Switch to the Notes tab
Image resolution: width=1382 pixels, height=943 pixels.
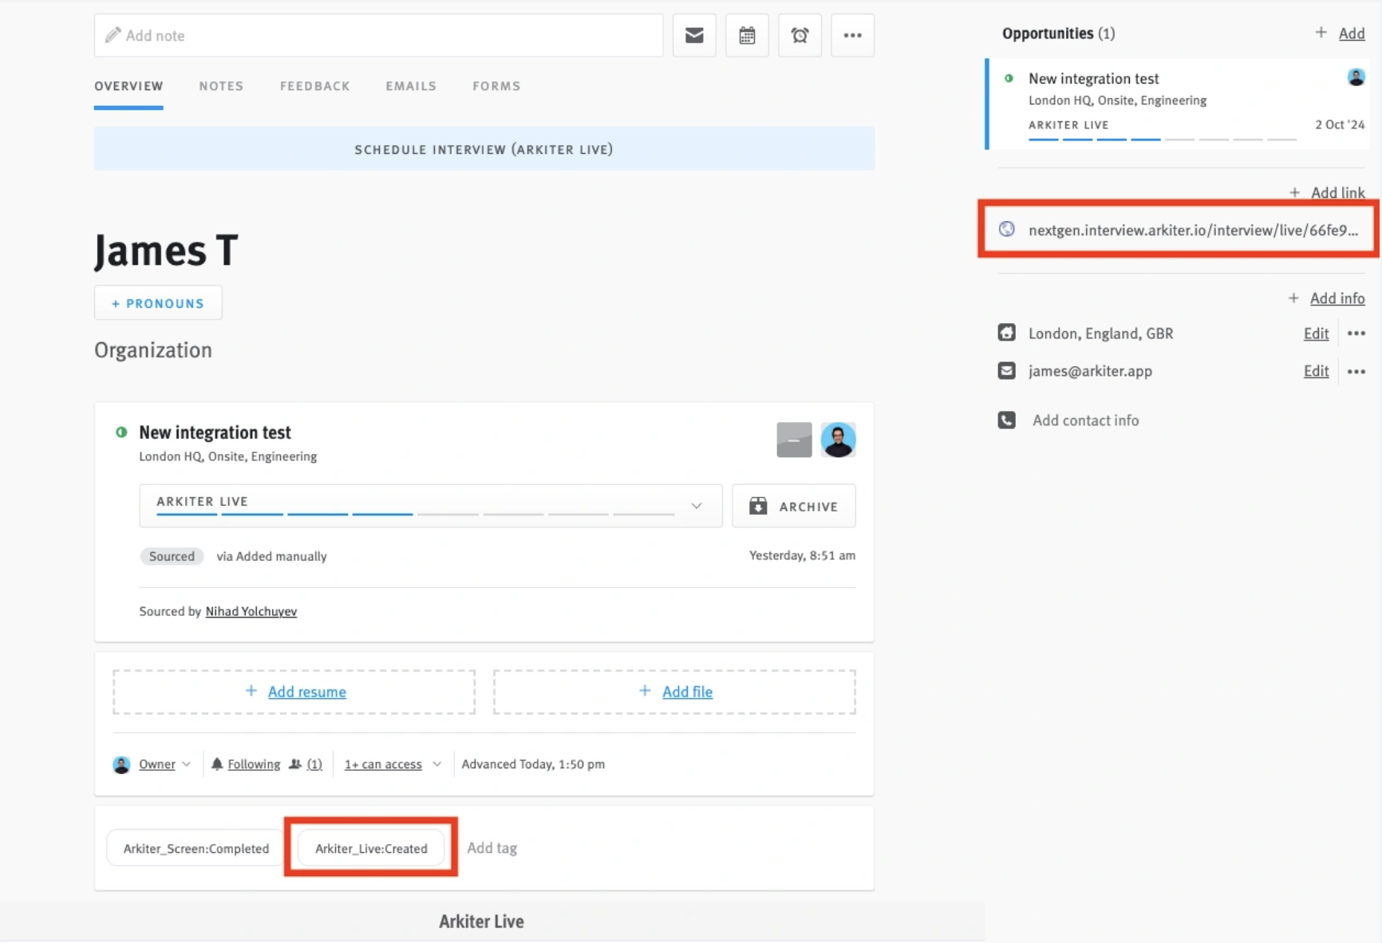pyautogui.click(x=221, y=86)
